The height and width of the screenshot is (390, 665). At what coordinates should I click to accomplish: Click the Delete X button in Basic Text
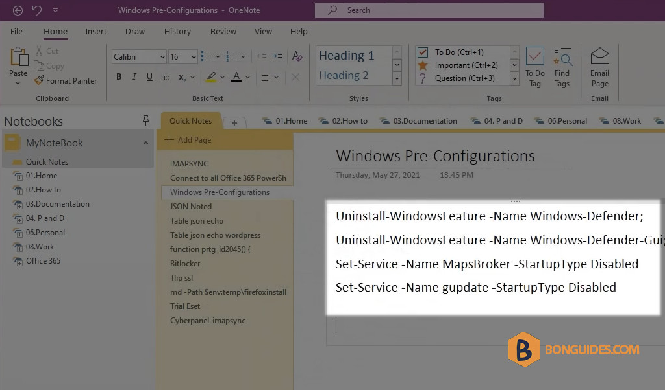coord(295,77)
